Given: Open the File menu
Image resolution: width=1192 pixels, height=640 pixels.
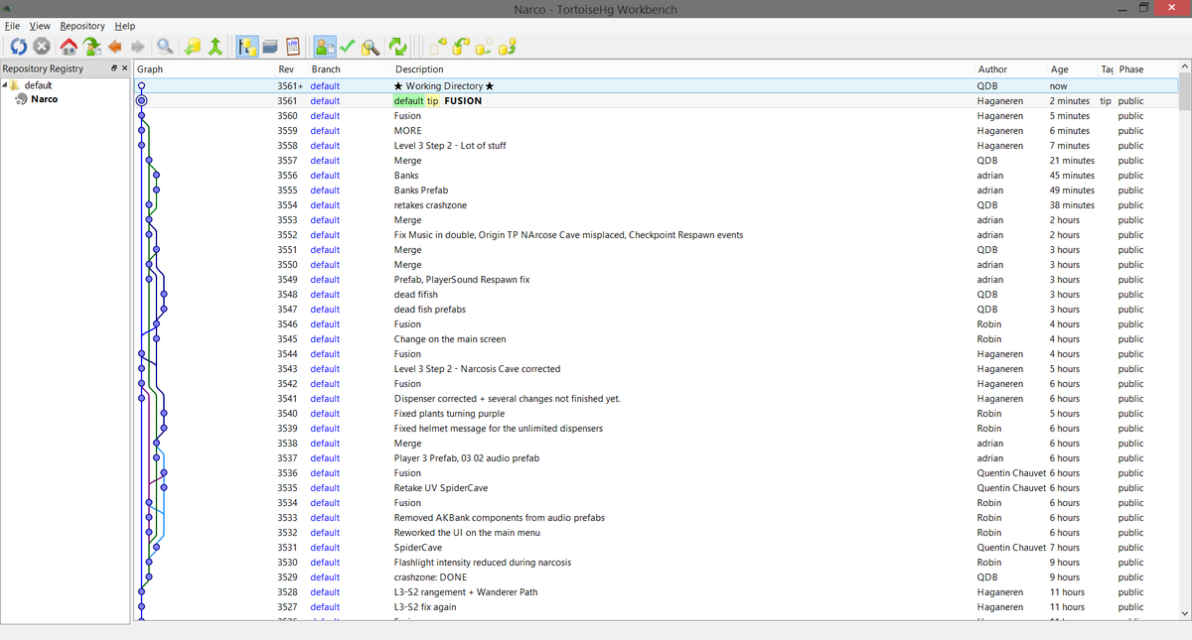Looking at the screenshot, I should click(x=12, y=26).
